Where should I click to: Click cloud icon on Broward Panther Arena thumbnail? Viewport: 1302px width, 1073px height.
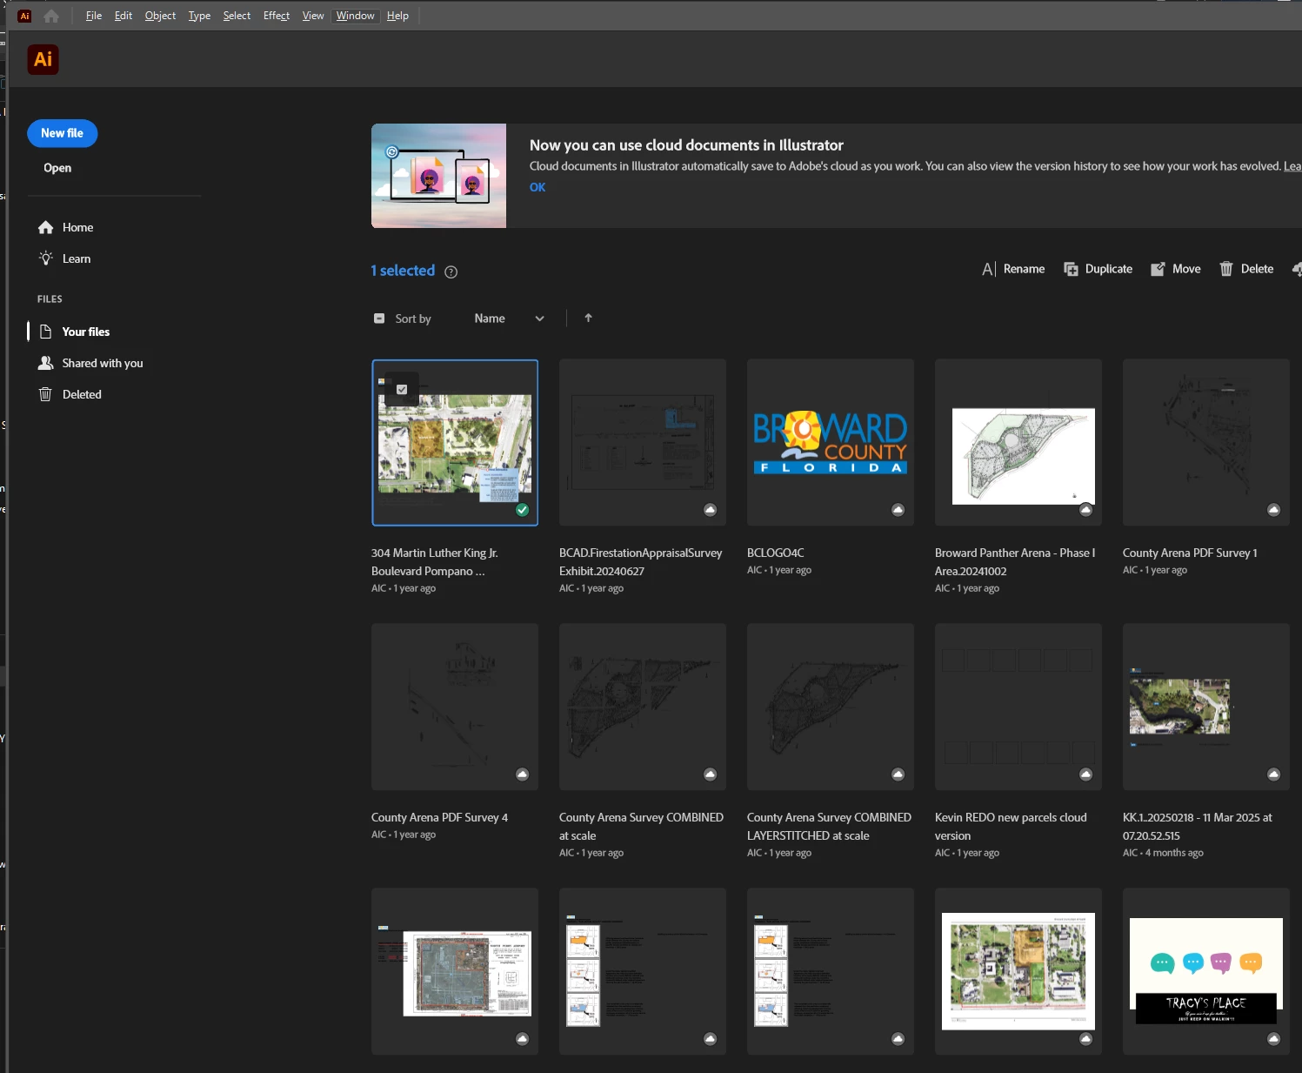coord(1085,510)
